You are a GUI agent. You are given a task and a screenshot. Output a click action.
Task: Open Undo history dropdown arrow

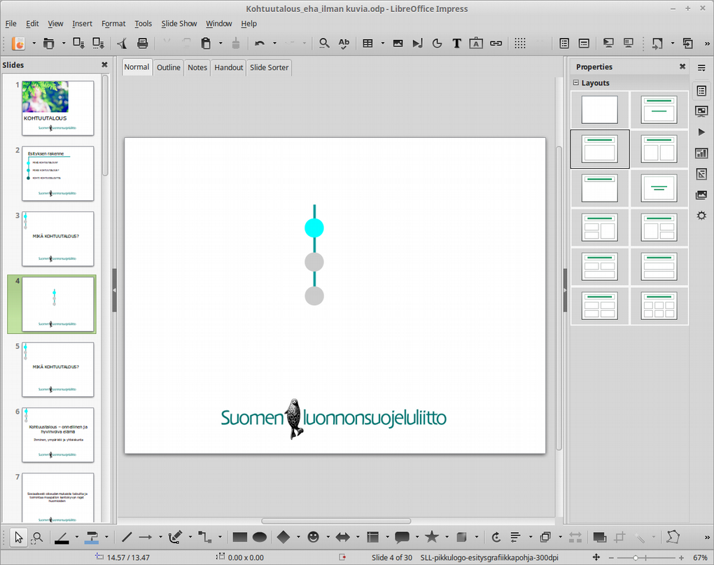274,43
